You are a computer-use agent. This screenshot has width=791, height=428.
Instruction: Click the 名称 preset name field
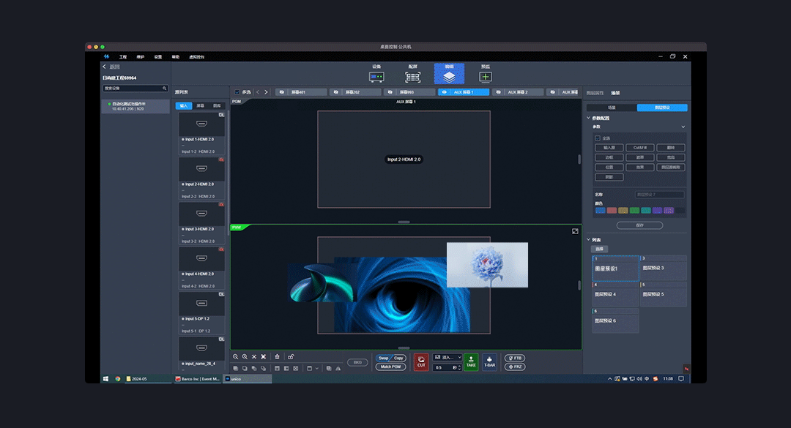[659, 195]
